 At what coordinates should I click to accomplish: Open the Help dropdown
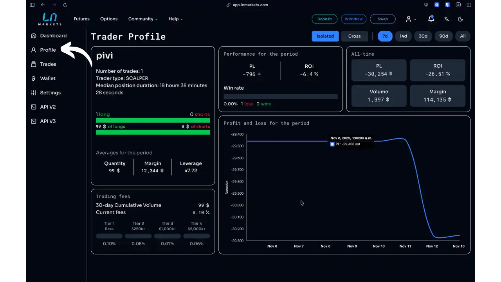click(x=175, y=19)
